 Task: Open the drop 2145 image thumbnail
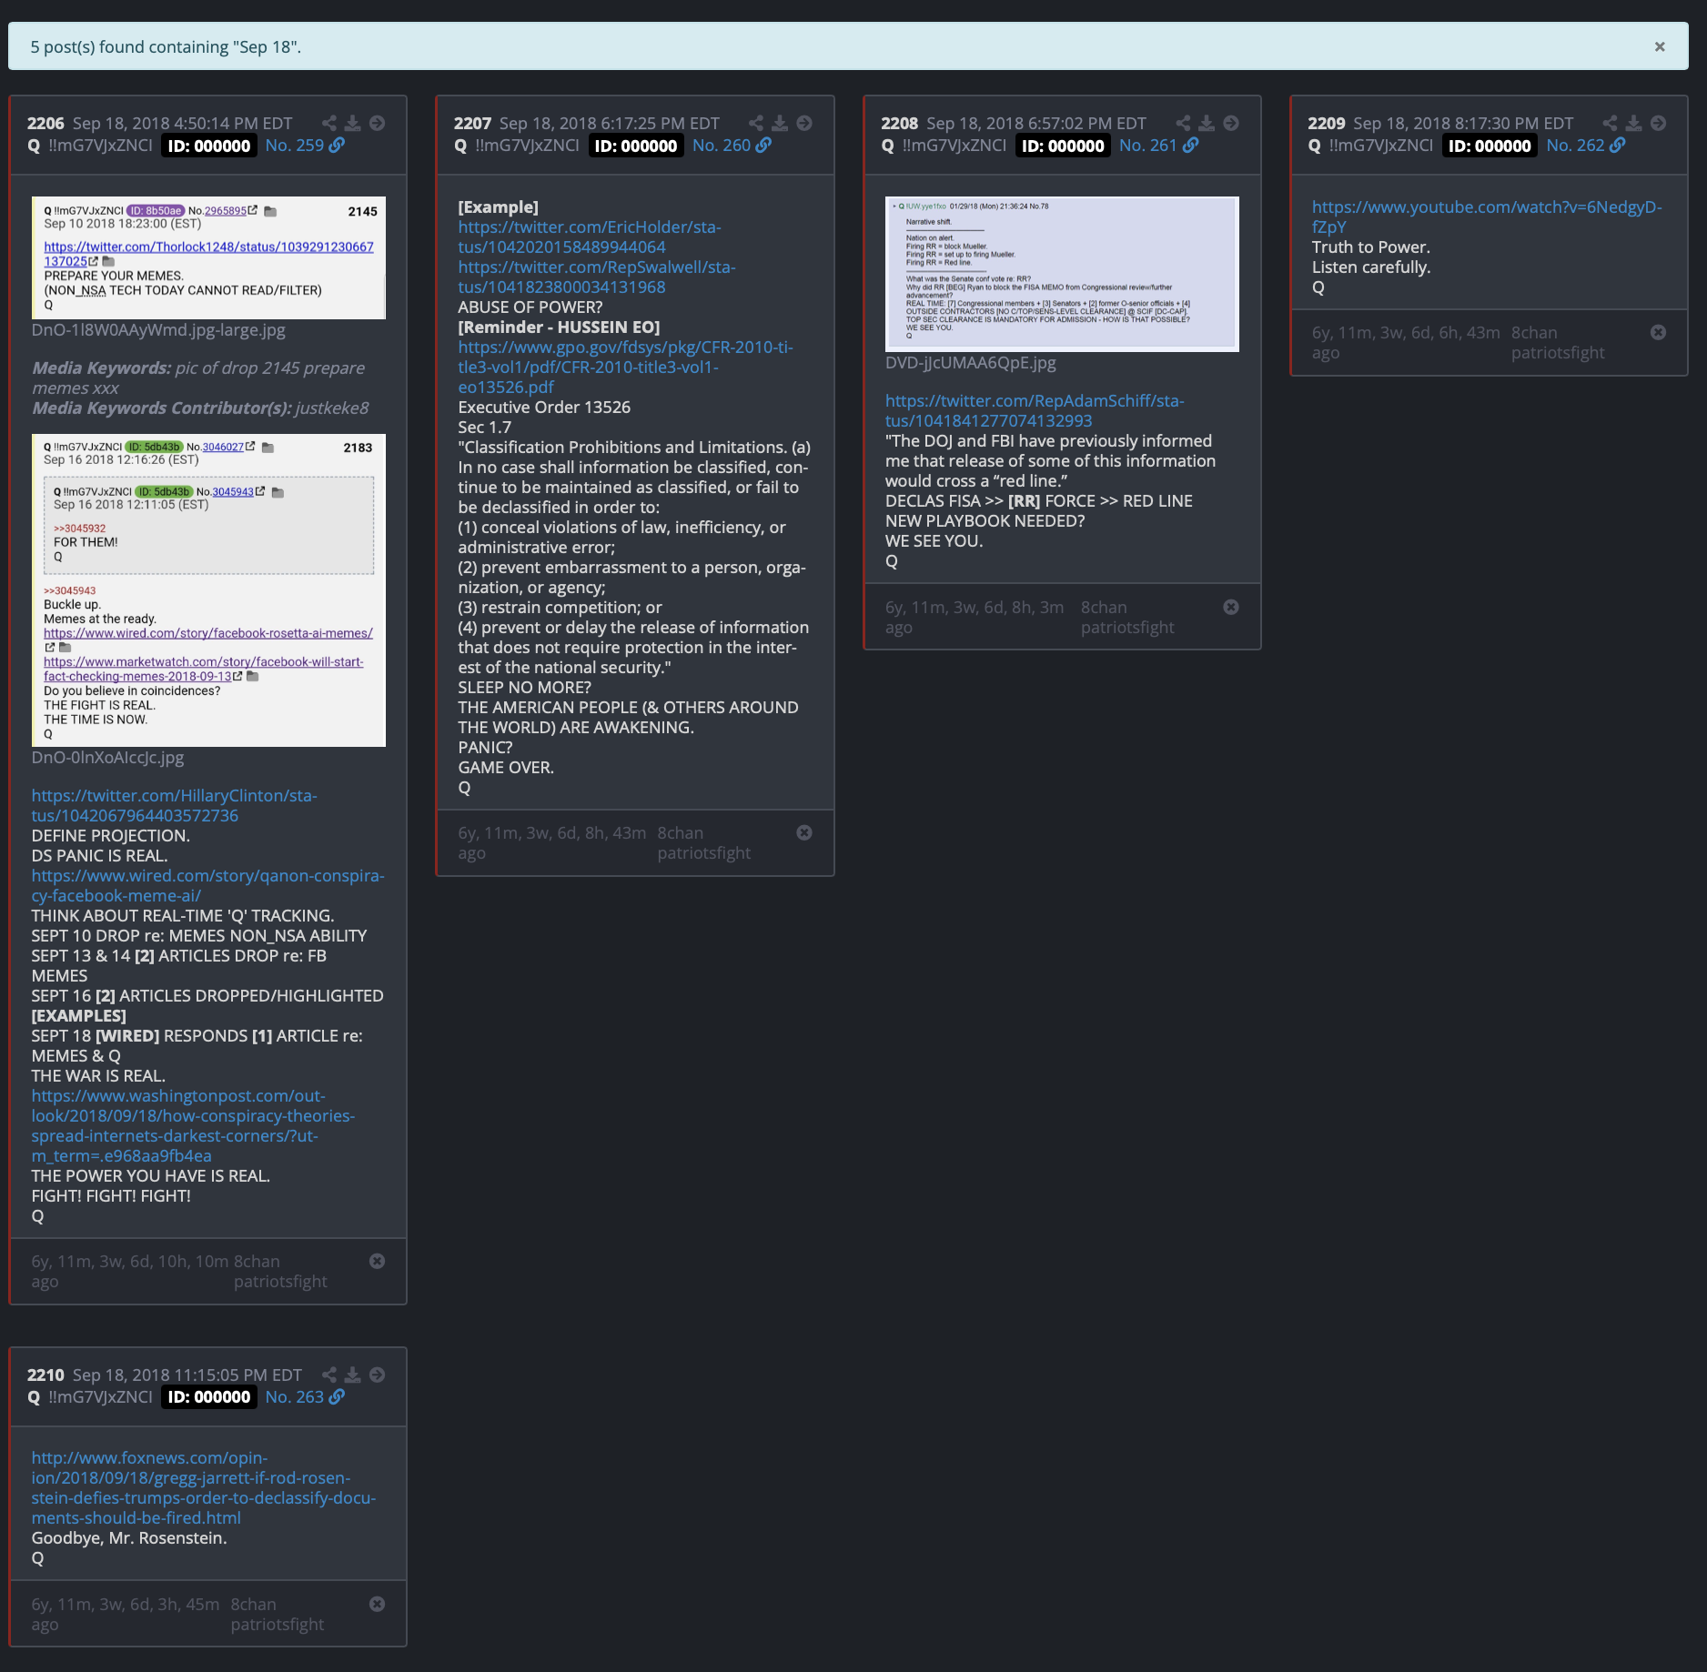[208, 257]
